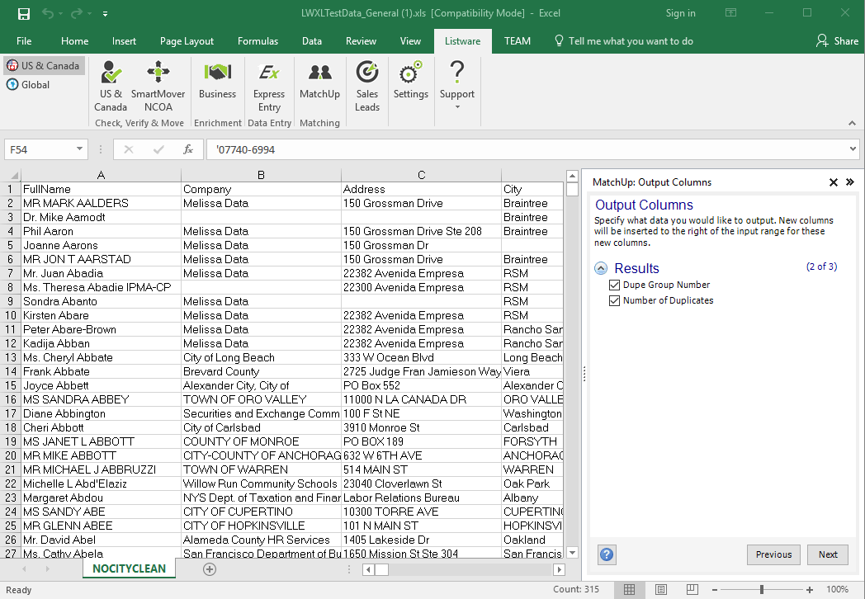Switch to the Formulas ribbon tab
The height and width of the screenshot is (599, 865).
click(x=258, y=41)
